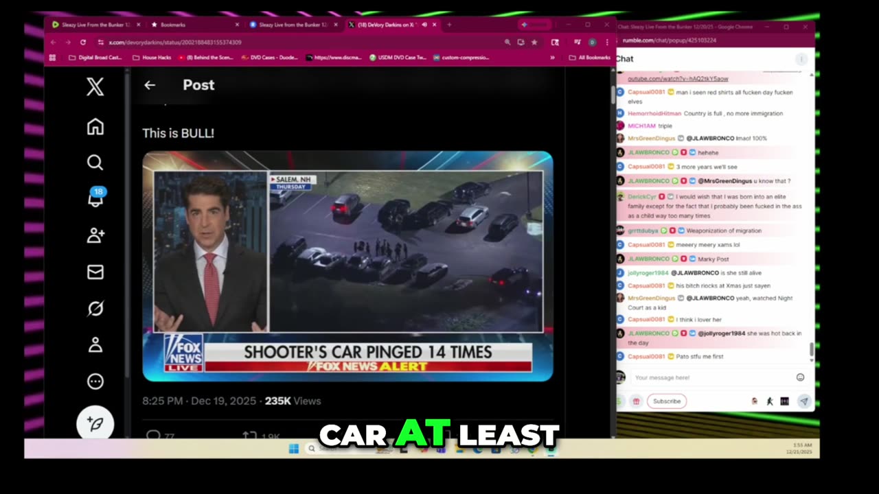
Task: Click the compose Post feather button
Action: (95, 423)
